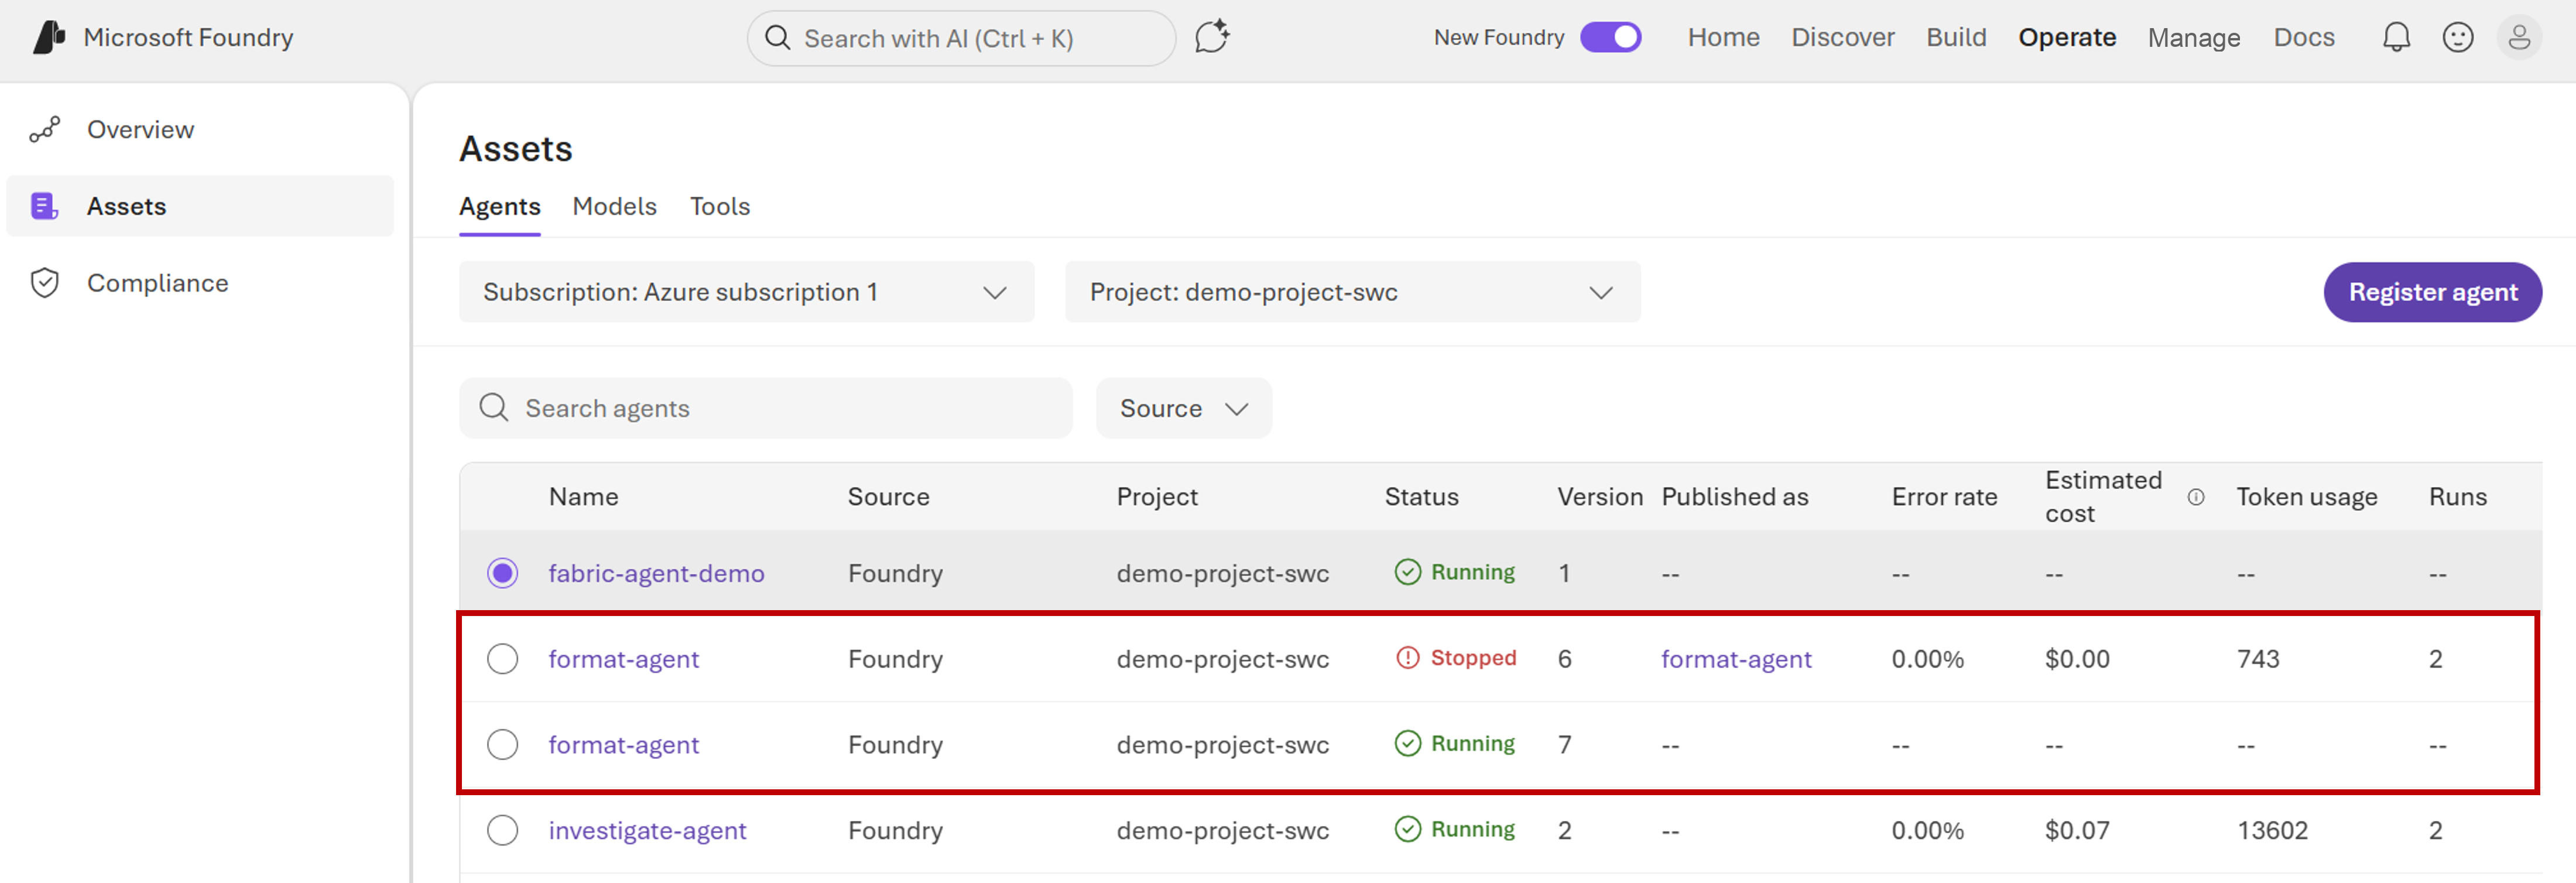Click the Status column header
This screenshot has width=2576, height=883.
click(x=1421, y=497)
